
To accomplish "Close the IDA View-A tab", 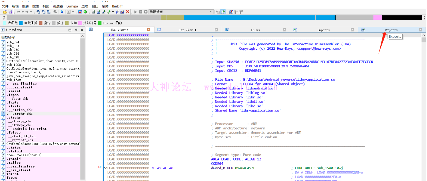I will click(x=148, y=30).
